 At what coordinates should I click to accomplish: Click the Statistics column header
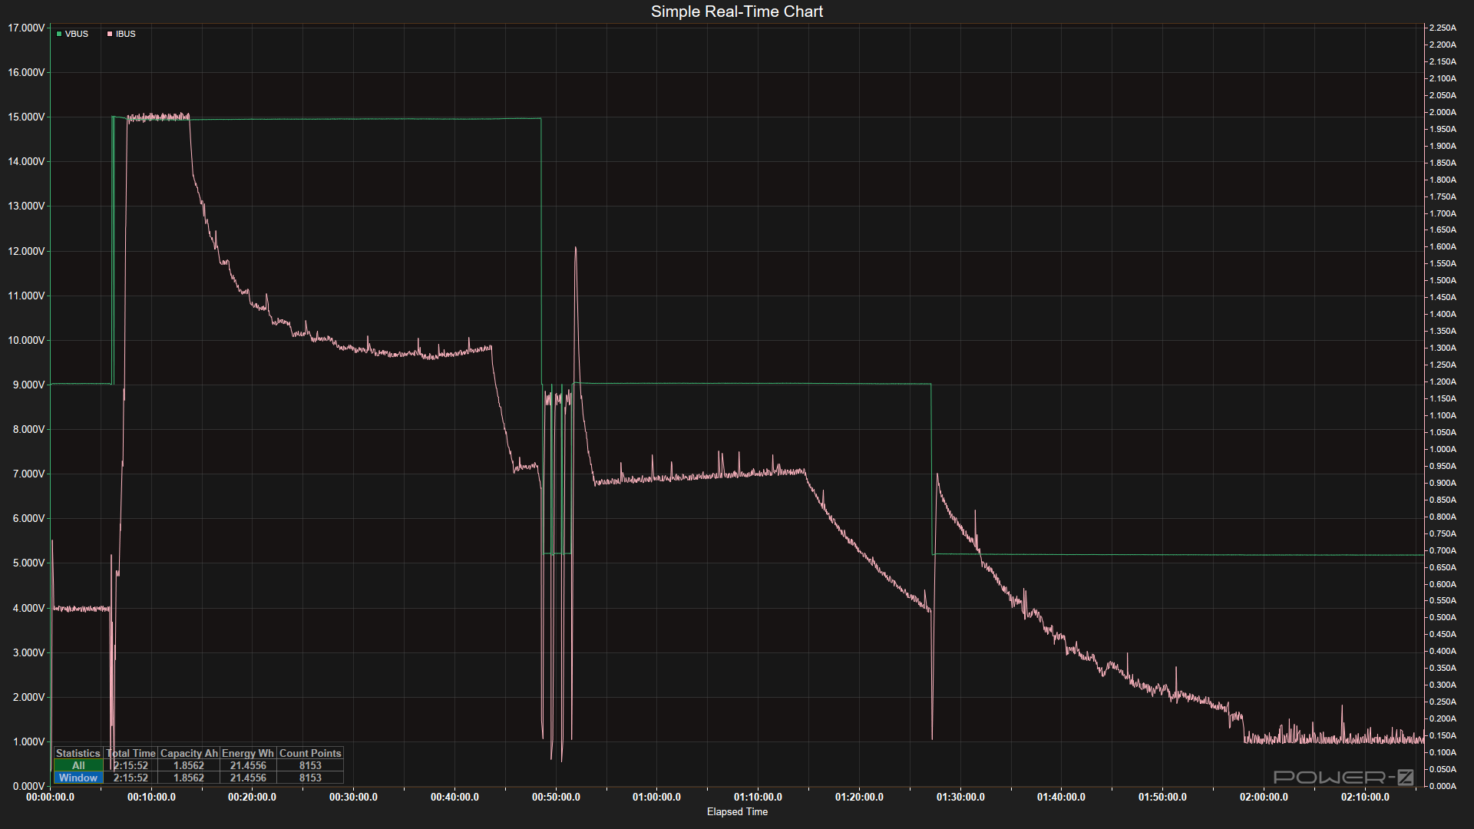click(x=78, y=753)
